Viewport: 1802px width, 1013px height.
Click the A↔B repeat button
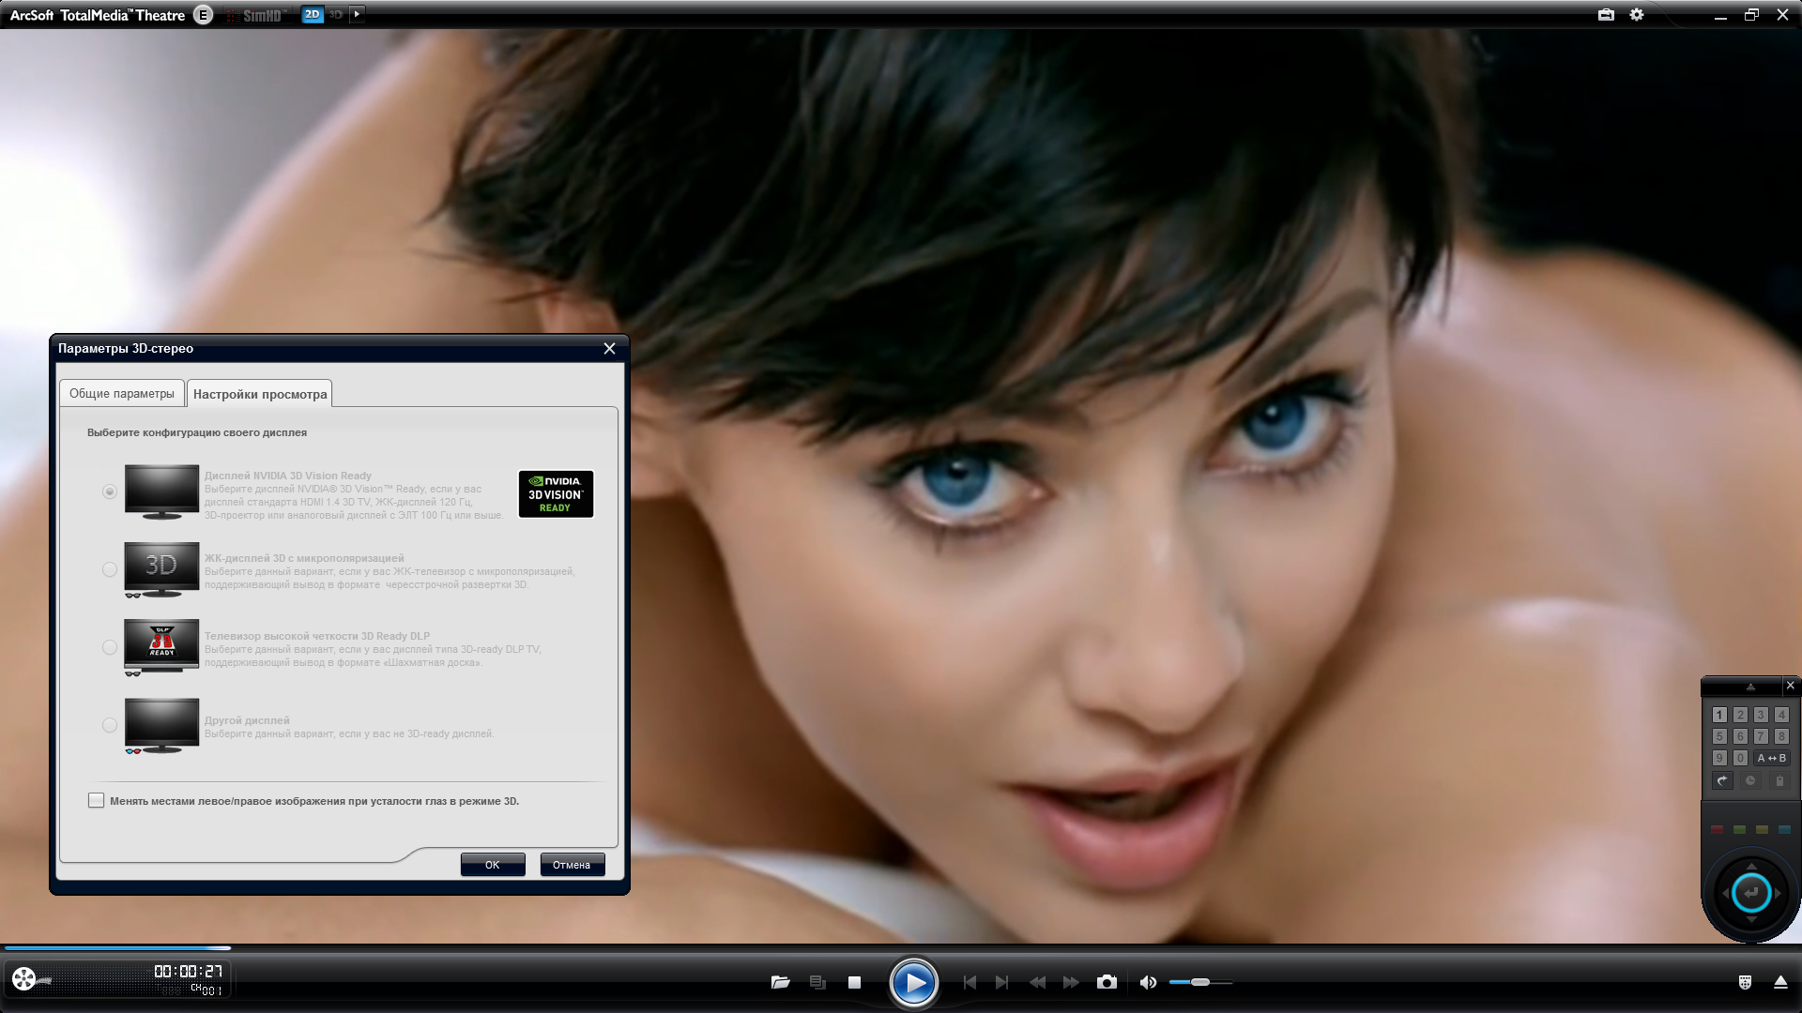click(x=1771, y=758)
